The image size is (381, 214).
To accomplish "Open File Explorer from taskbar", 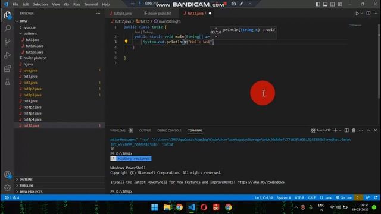I will coord(167,207).
